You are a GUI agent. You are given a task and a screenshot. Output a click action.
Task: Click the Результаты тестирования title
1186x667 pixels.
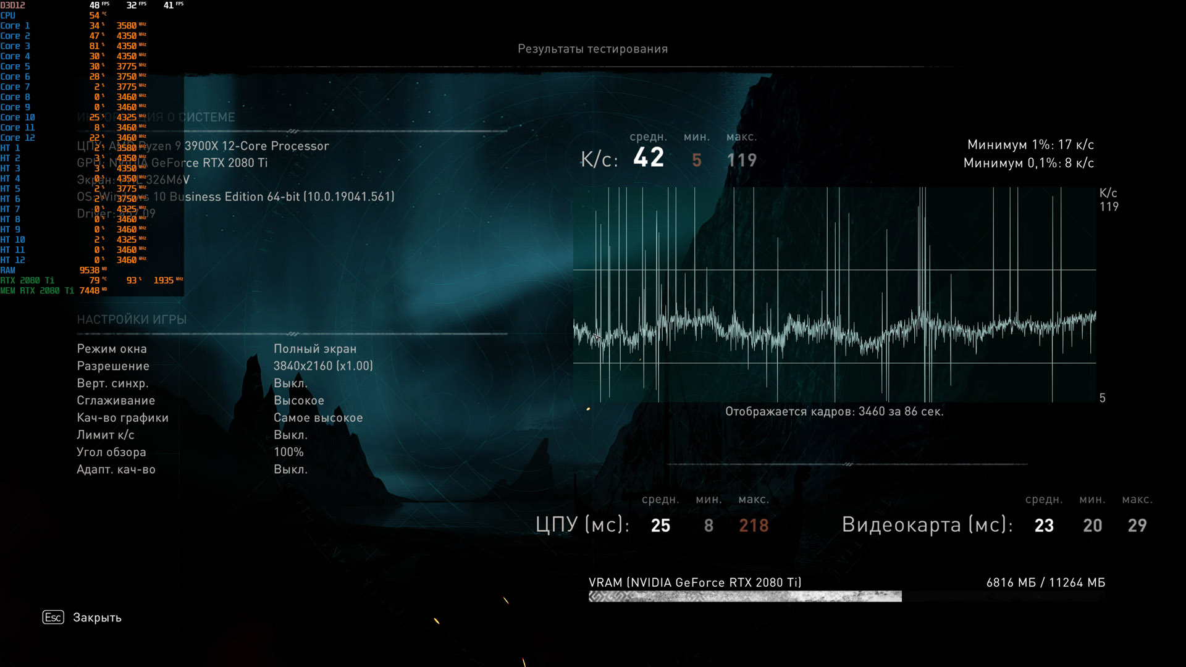tap(592, 49)
